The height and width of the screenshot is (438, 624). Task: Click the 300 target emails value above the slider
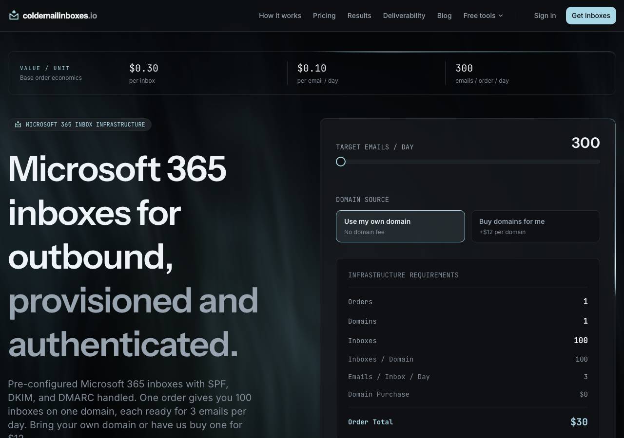585,143
